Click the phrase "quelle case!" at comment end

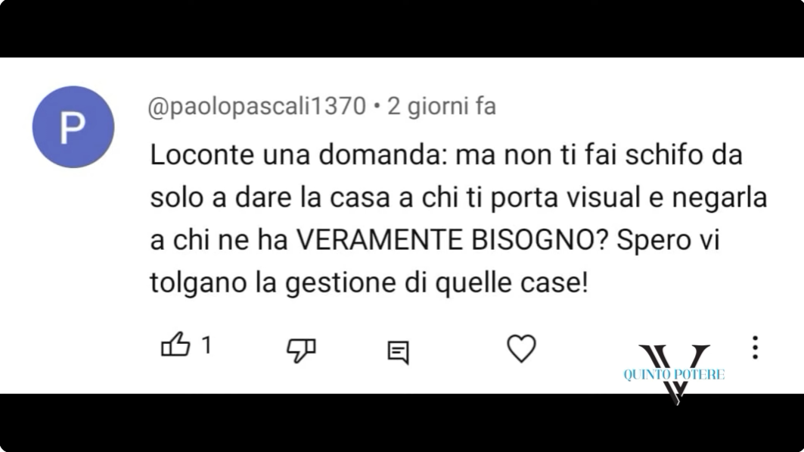(511, 282)
